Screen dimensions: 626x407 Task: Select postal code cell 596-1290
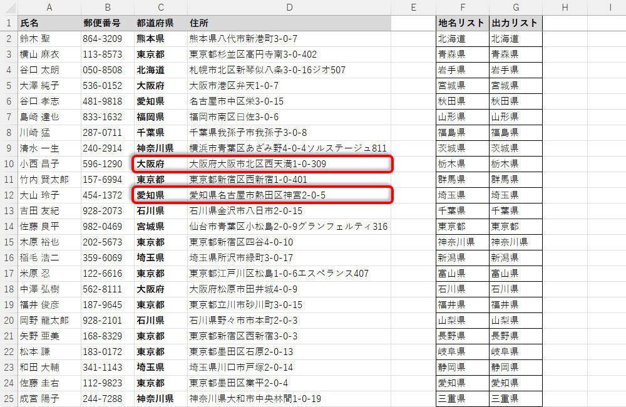107,164
